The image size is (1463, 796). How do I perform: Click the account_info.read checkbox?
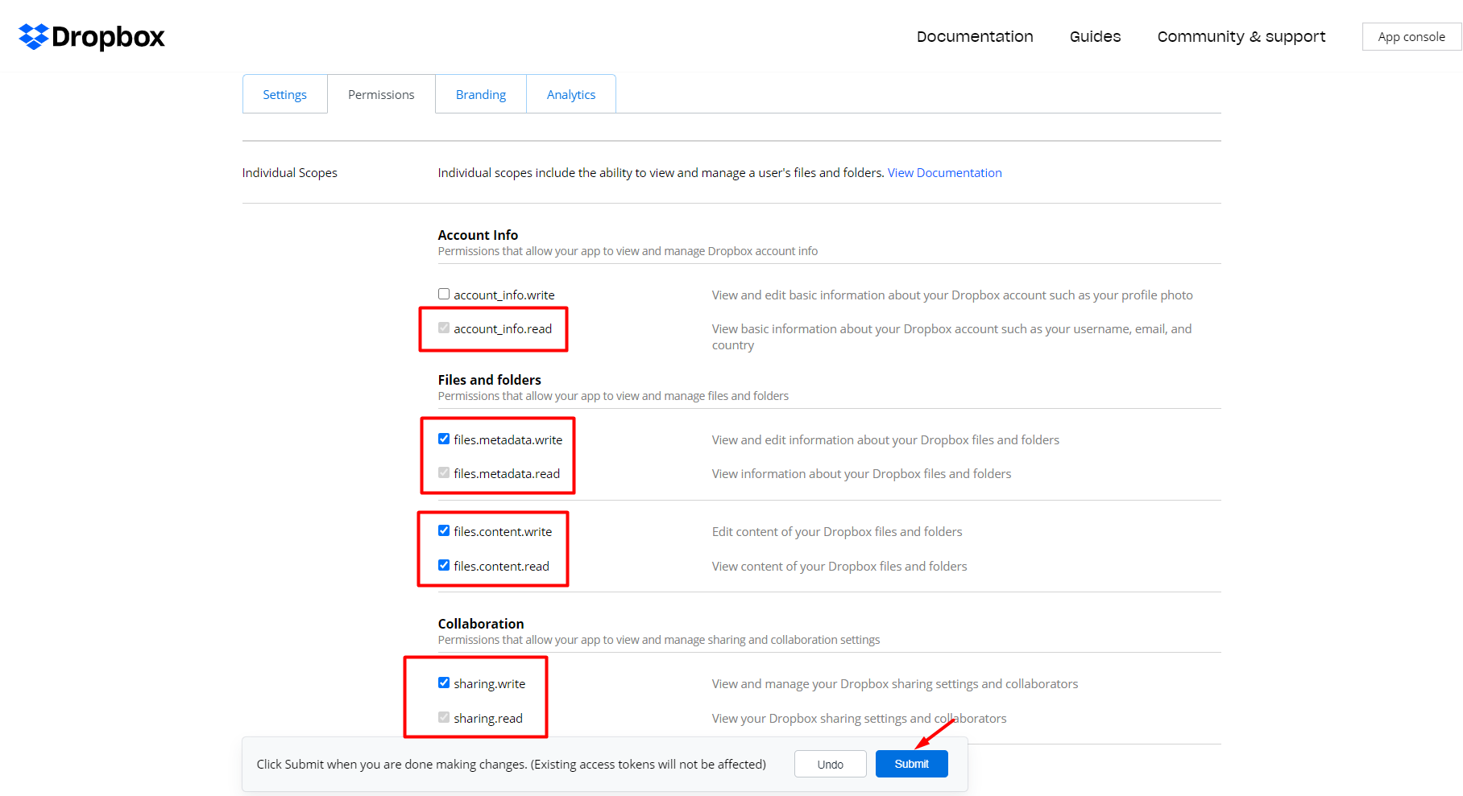point(444,328)
